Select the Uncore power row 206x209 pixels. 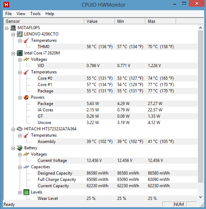pyautogui.click(x=117, y=123)
